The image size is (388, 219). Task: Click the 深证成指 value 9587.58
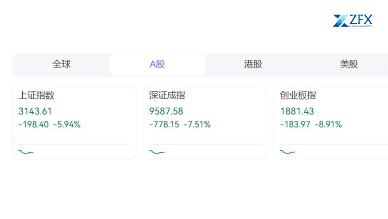tap(166, 111)
